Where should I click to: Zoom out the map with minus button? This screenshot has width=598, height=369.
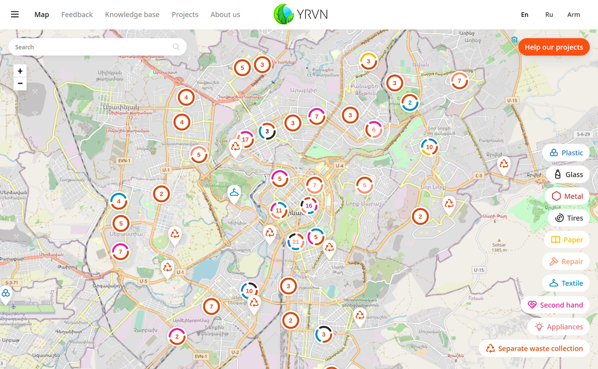pyautogui.click(x=20, y=83)
